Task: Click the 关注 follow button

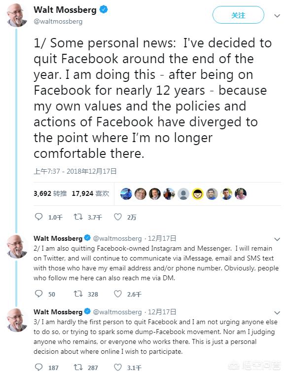Action: click(238, 15)
